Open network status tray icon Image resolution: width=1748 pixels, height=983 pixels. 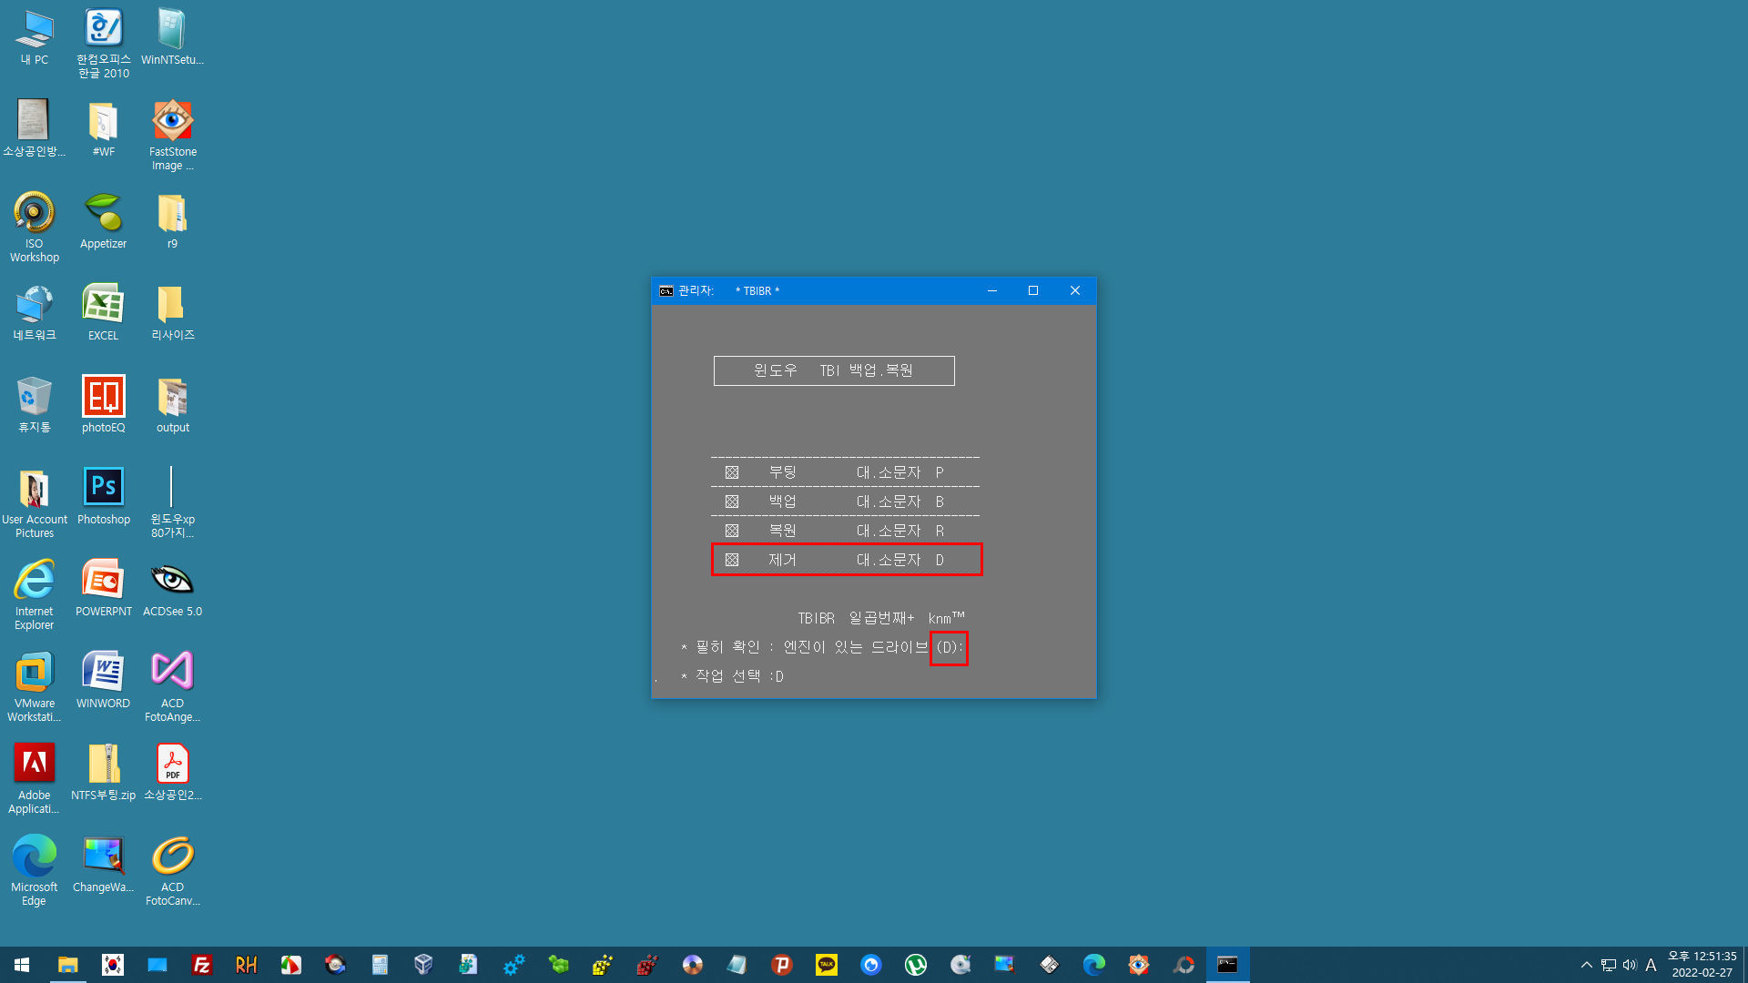coord(1609,965)
